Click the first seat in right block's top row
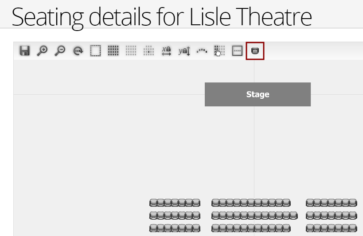Viewport: 363px width, 236px height. tap(310, 203)
